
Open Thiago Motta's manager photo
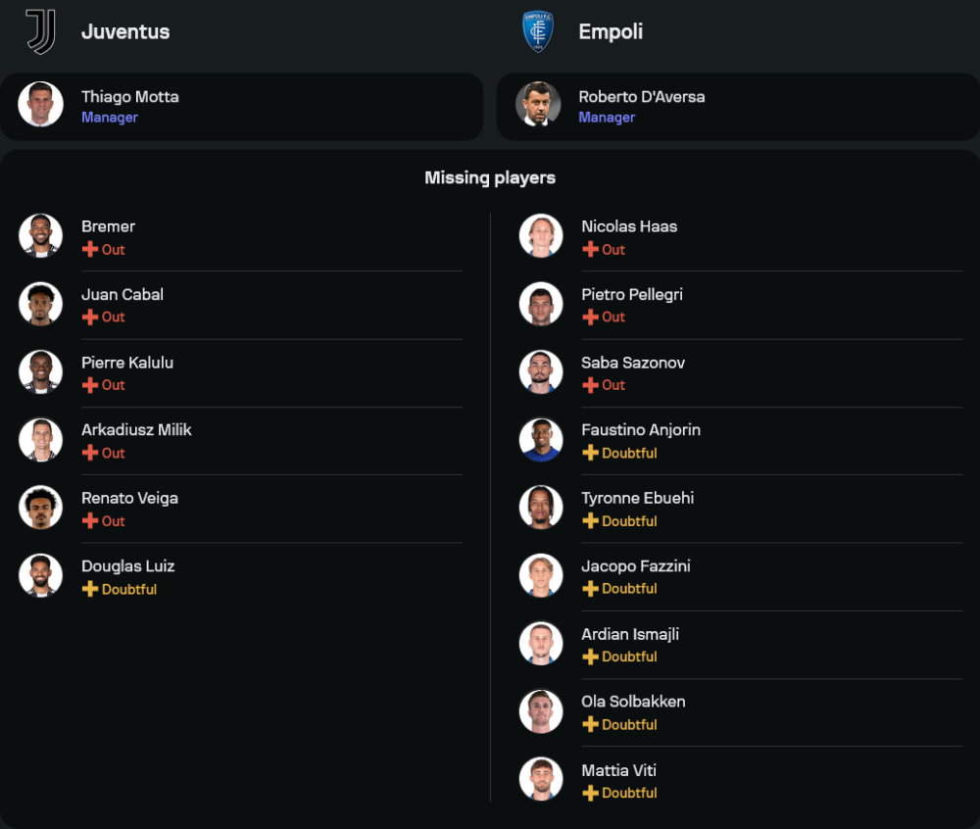40,104
